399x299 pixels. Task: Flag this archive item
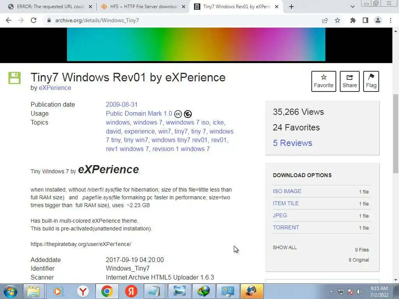pyautogui.click(x=371, y=81)
